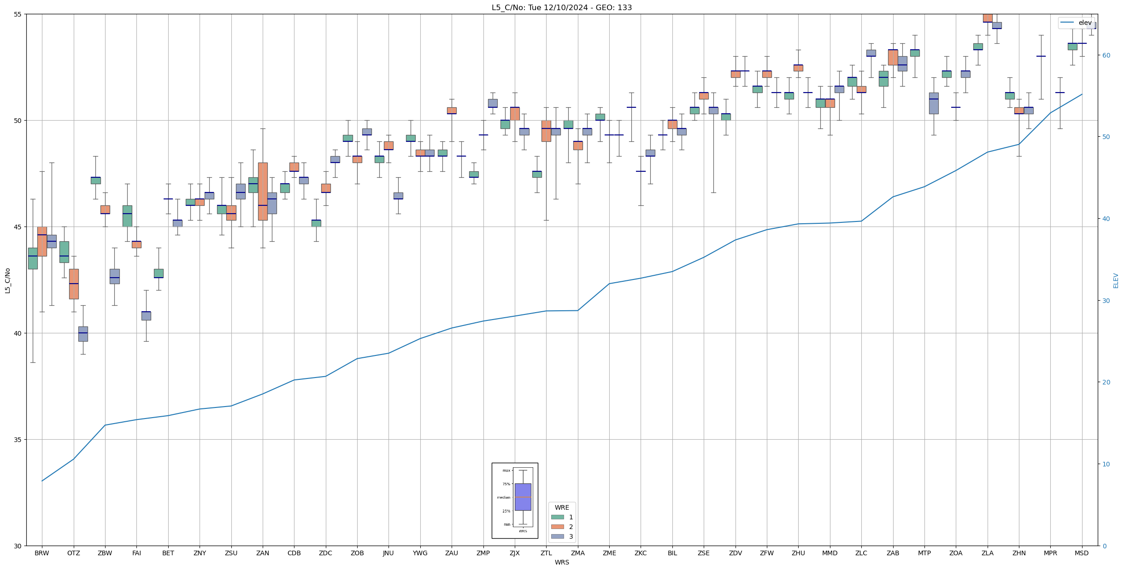Image resolution: width=1124 pixels, height=570 pixels.
Task: Click the ZAN station tick label
Action: coord(263,553)
